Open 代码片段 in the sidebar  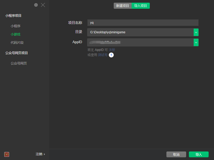coord(17,43)
